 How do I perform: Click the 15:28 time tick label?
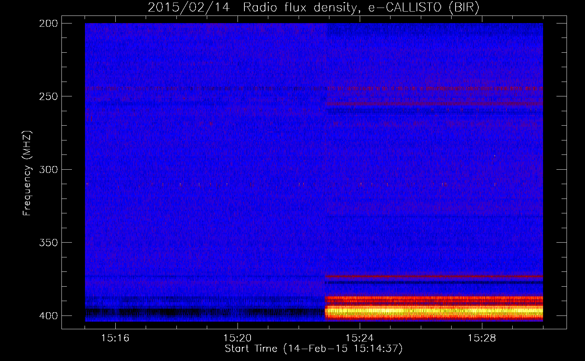[x=482, y=338]
